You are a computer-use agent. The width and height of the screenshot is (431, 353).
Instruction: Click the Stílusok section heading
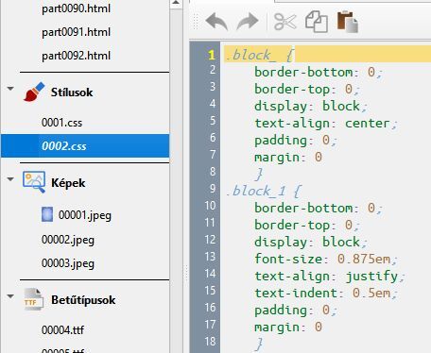point(72,92)
